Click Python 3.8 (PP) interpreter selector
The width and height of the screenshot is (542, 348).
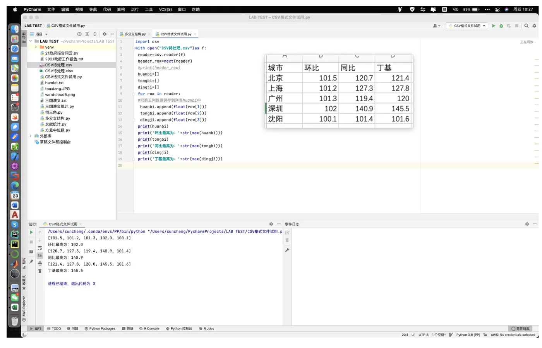[468, 335]
